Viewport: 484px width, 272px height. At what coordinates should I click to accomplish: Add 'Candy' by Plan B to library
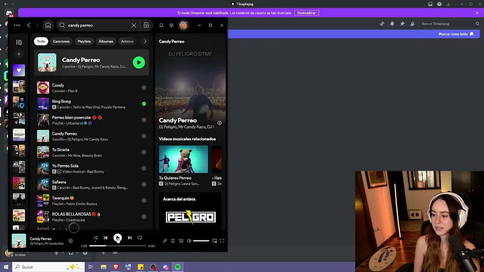[144, 88]
